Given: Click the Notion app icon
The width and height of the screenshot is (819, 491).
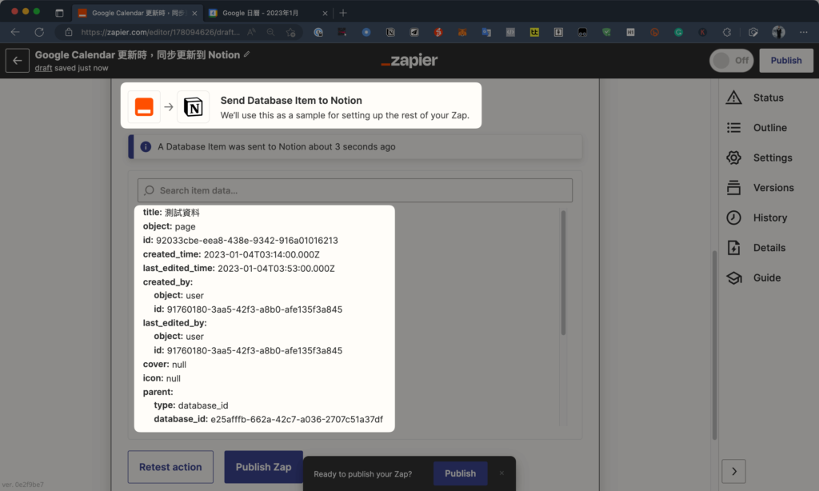Looking at the screenshot, I should (x=194, y=107).
